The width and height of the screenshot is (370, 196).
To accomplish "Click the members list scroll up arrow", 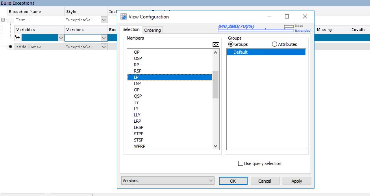I will [x=215, y=53].
